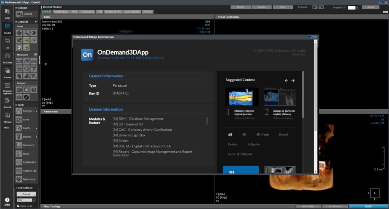
Task: Open the Orthodontic tab
Action: 132,12
